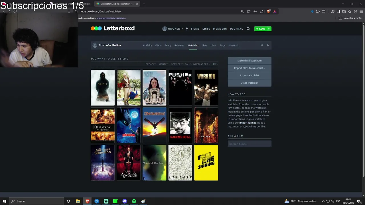Click Make this list private

(250, 61)
